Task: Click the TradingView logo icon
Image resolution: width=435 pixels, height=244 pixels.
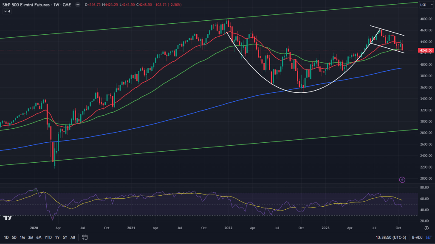Action: click(7, 218)
